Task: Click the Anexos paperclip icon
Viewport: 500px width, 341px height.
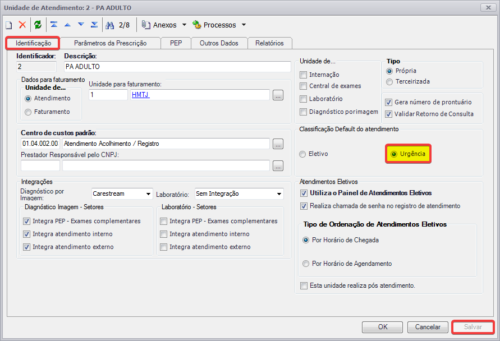Action: pos(146,25)
